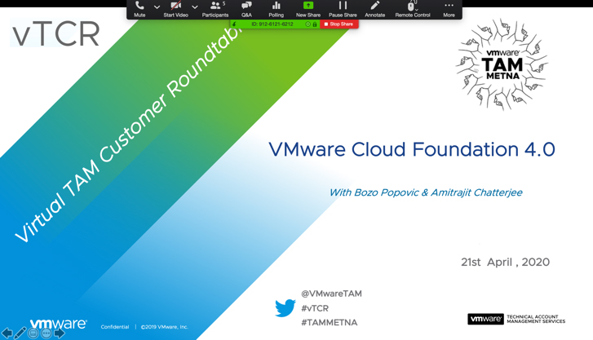
Task: Click the white vmware footer logo
Action: coord(58,324)
